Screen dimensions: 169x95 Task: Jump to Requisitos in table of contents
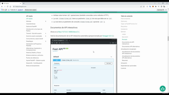(124, 26)
